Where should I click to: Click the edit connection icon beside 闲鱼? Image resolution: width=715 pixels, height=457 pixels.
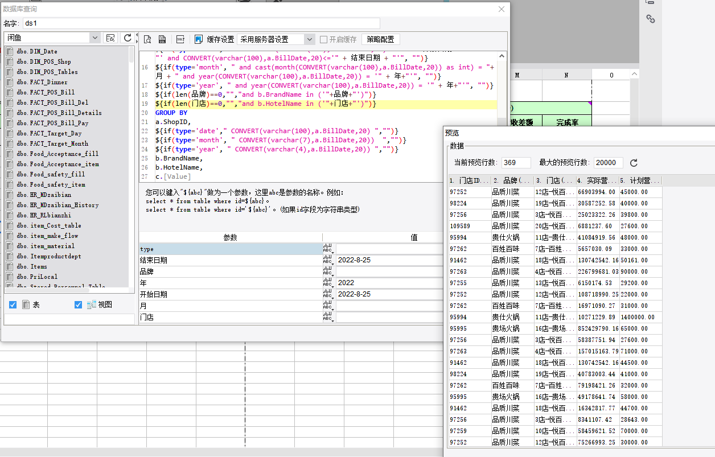(x=111, y=38)
